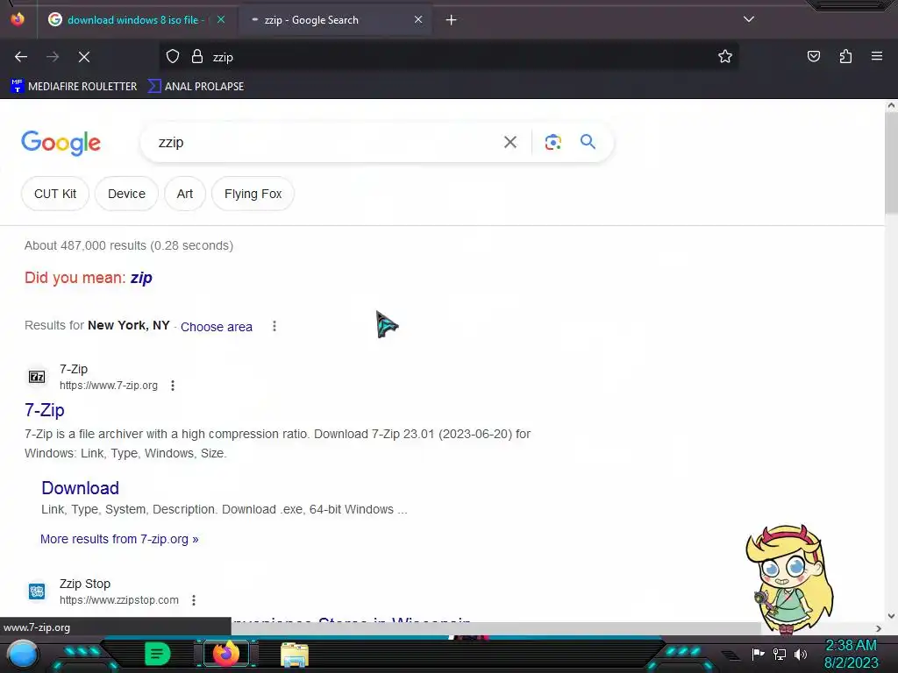Viewport: 898px width, 673px height.
Task: Select the Art filter chip
Action: pos(184,194)
